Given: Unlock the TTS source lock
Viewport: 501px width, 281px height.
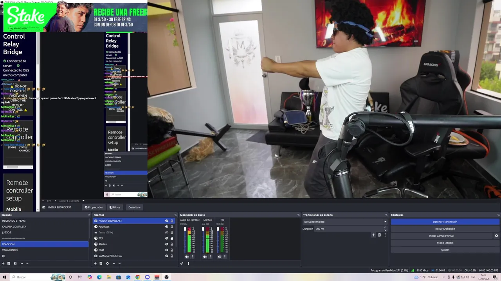Looking at the screenshot, I should pos(171,238).
